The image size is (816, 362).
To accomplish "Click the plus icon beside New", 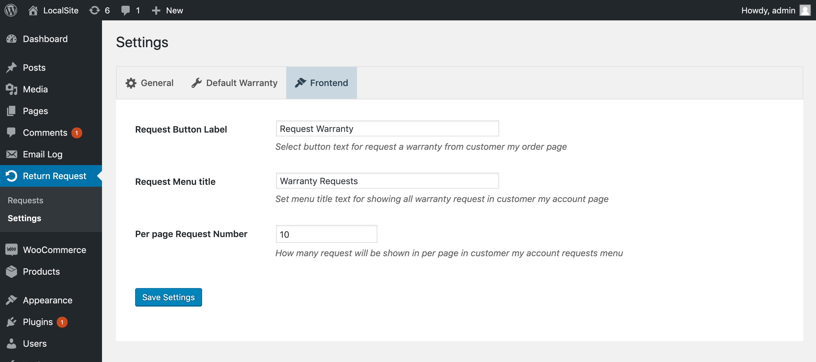I will click(x=156, y=11).
